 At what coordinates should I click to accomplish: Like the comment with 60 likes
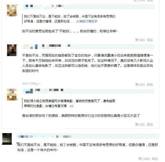(140, 40)
